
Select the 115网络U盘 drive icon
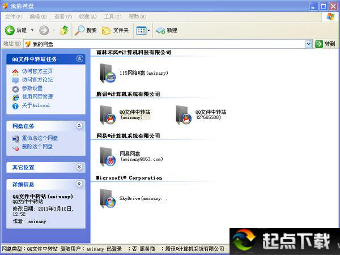[108, 73]
